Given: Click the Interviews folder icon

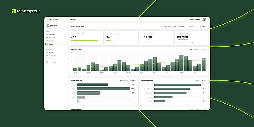Looking at the screenshot, I should click(x=47, y=38).
